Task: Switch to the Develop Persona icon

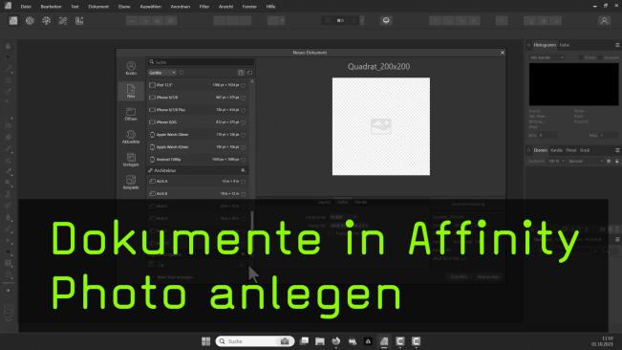Action: point(47,21)
